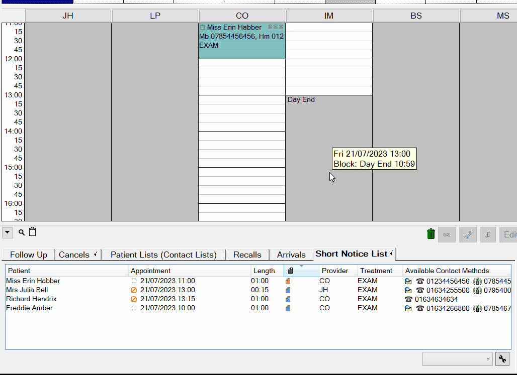
Task: Switch to the Recalls tab
Action: [x=247, y=255]
